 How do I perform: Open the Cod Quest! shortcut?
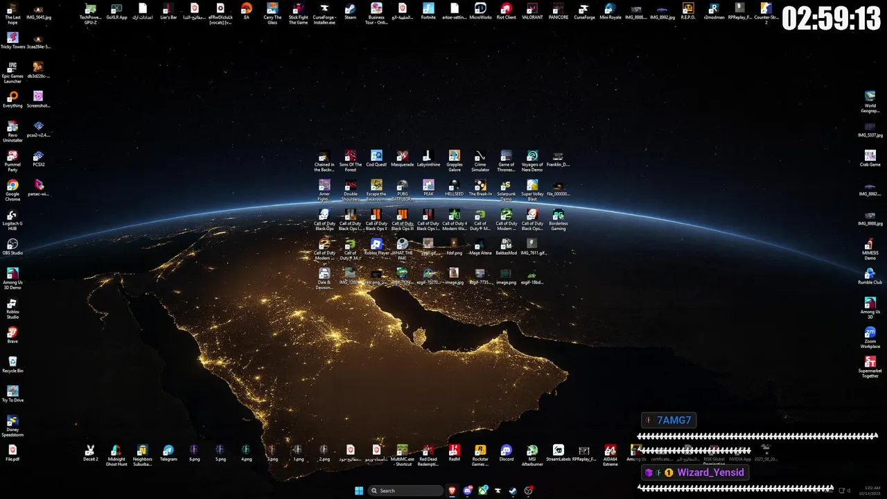click(x=376, y=159)
